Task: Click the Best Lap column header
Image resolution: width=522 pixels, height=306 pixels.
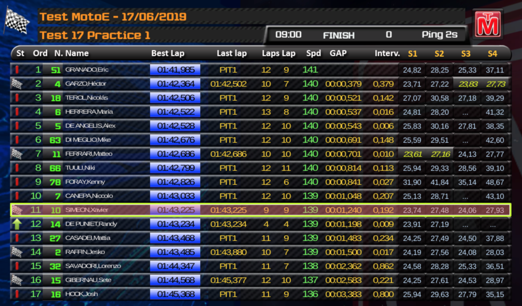Action: pos(168,53)
